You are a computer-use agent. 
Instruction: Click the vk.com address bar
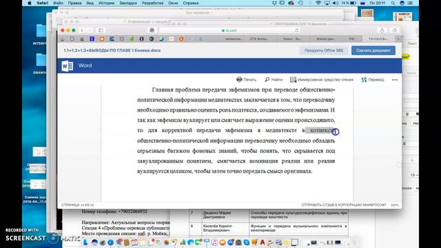point(229,30)
